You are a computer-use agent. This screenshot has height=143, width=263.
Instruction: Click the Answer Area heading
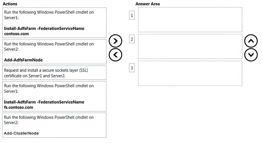click(x=148, y=4)
